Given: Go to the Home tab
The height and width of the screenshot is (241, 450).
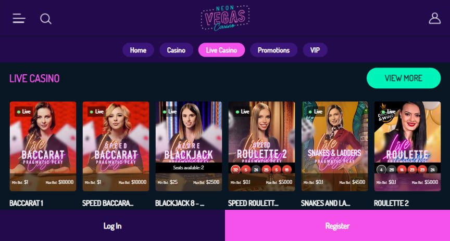Looking at the screenshot, I should click(138, 50).
